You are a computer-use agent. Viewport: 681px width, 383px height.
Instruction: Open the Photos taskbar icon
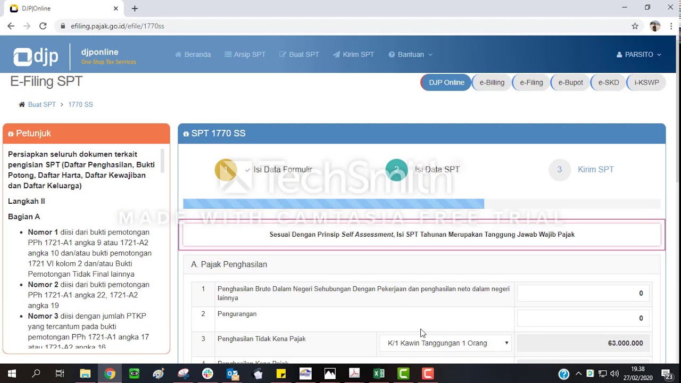click(330, 374)
